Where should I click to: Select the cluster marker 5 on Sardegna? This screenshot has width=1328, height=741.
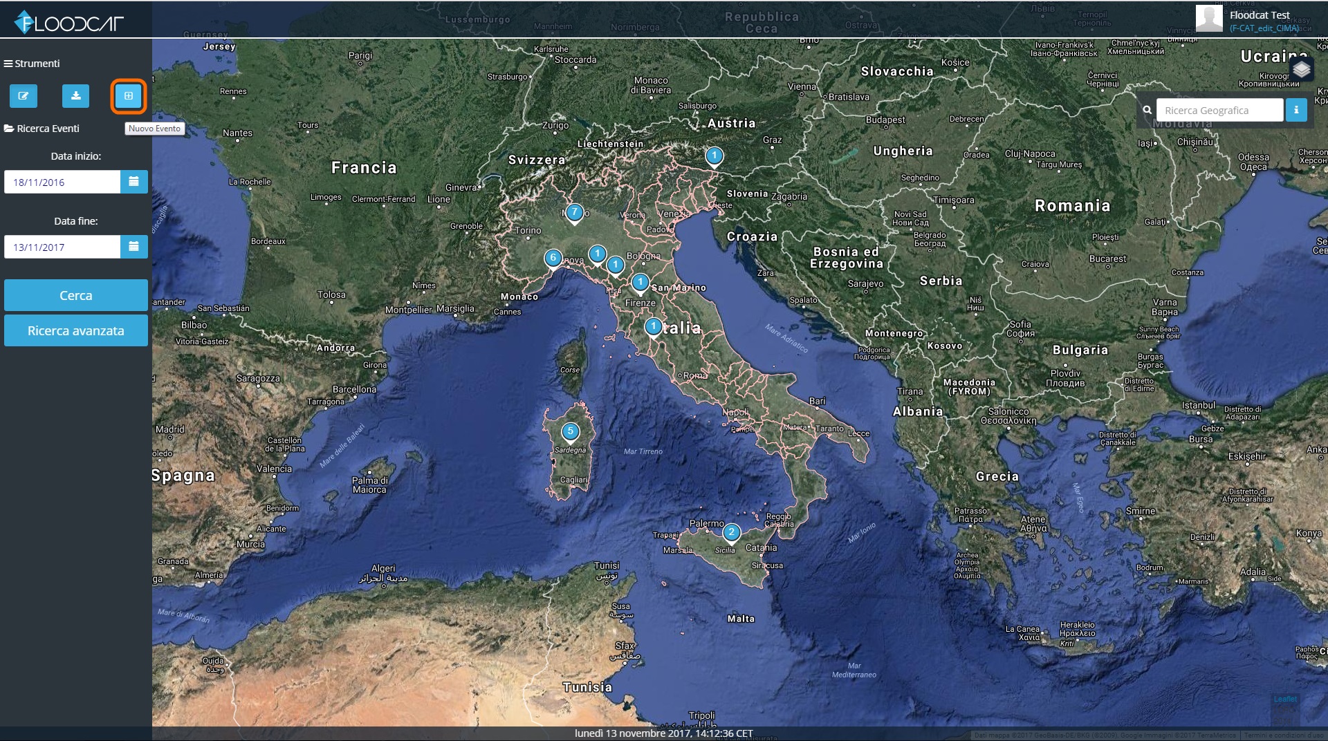(570, 432)
